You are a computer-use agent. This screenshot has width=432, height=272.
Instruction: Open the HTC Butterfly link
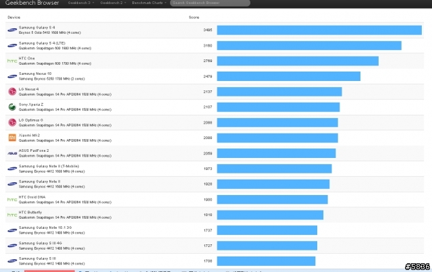30,212
